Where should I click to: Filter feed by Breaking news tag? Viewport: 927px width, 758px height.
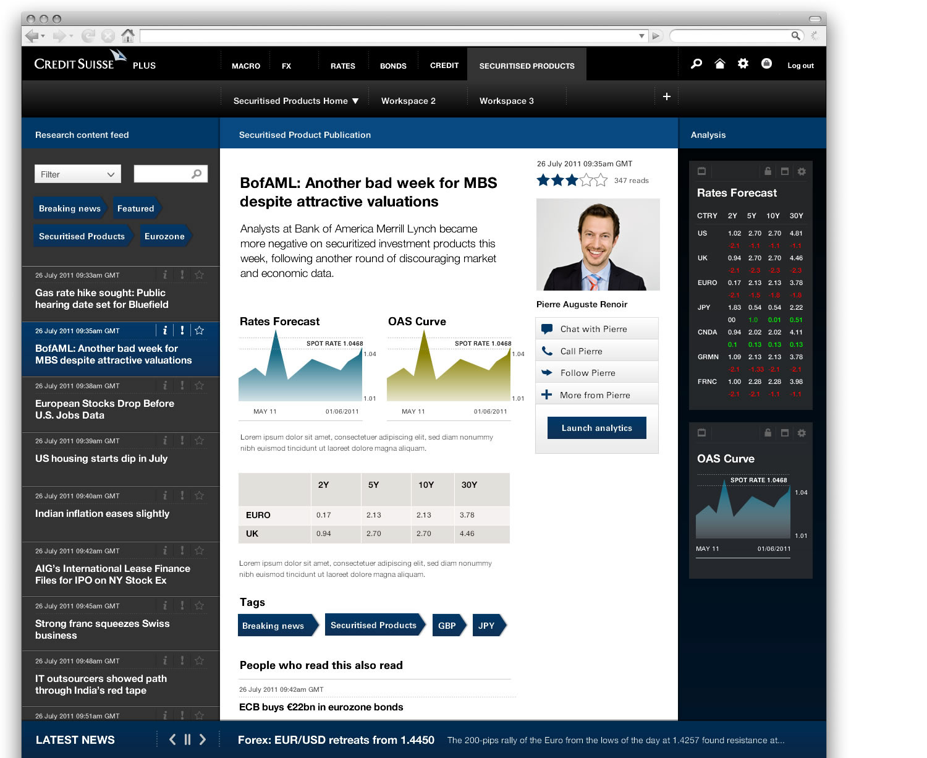(70, 208)
